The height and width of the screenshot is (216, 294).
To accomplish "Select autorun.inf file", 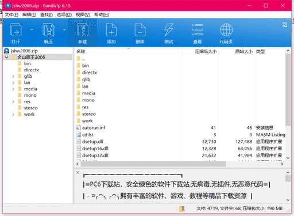I will tap(94, 128).
